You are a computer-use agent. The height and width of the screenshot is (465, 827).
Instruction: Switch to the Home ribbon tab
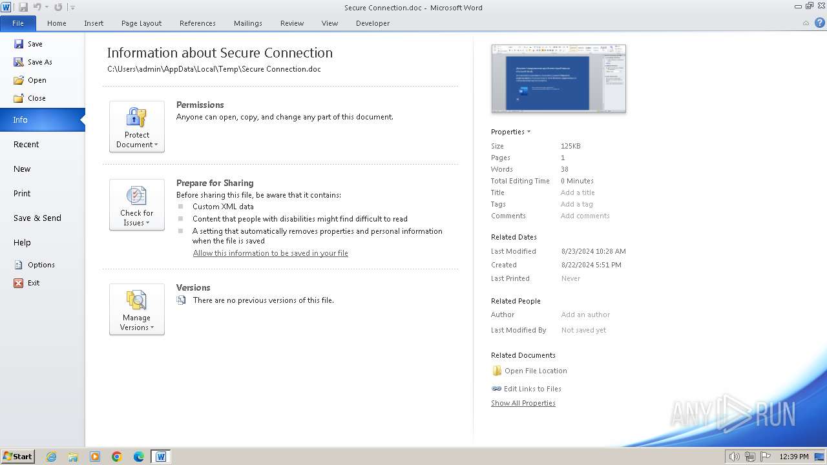[57, 23]
